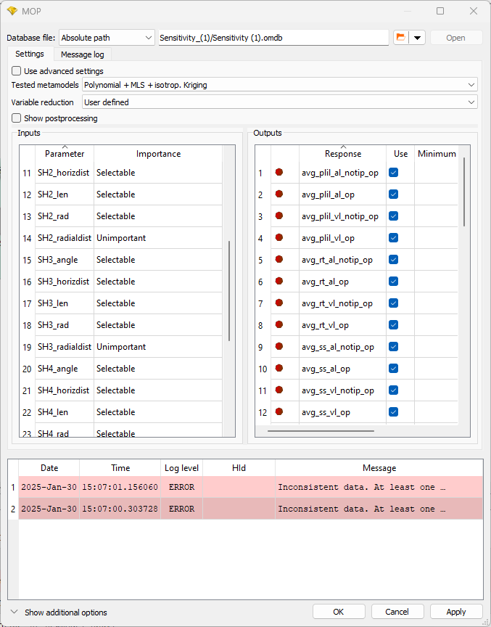Click the red status dot for avg_rt_al_op

click(279, 282)
